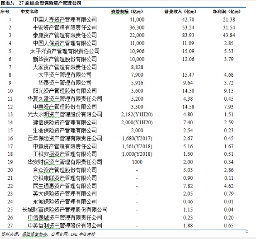Click the company name '平安资产管理有限责任公司'
Screen dimensions: 256x239
click(65, 27)
